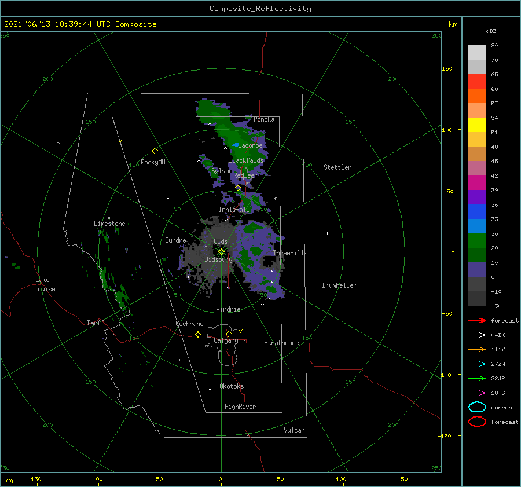Click the magenta 18TS arrow legend icon

click(477, 393)
